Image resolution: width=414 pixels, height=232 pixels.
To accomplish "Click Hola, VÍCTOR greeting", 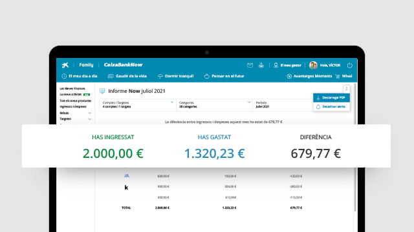I will coord(330,65).
